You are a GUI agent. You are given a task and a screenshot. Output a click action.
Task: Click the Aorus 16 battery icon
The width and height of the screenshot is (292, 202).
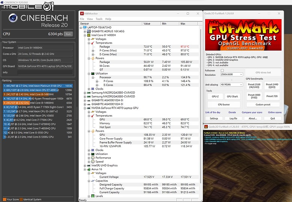click(89, 169)
